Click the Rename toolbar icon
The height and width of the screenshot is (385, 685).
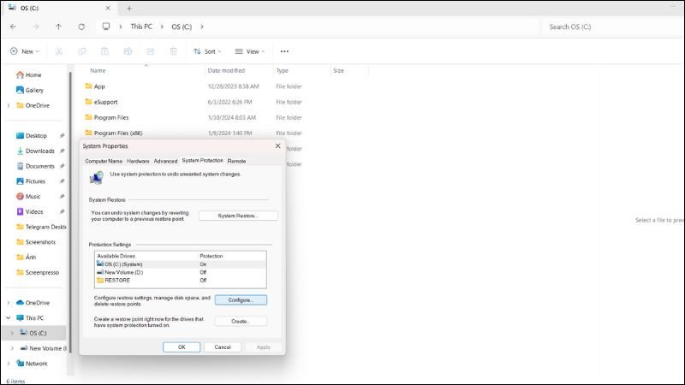click(x=128, y=51)
